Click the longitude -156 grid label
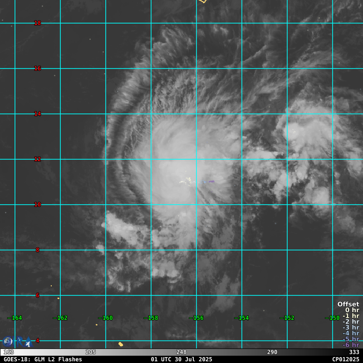 196,318
